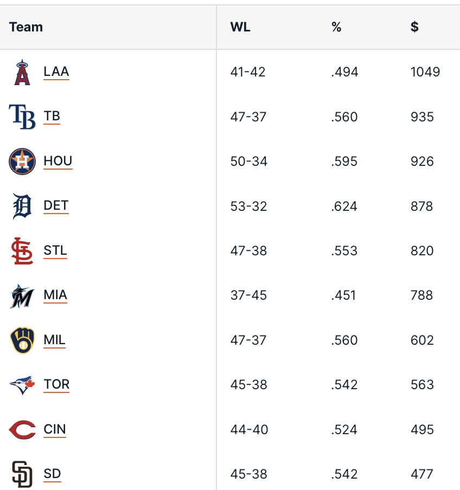Follow the DET team link
Image resolution: width=460 pixels, height=490 pixels.
(x=56, y=205)
